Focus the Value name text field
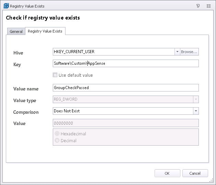 click(x=125, y=88)
